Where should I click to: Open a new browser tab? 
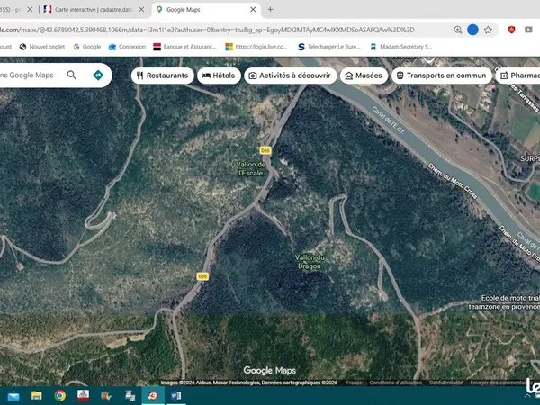pyautogui.click(x=270, y=10)
